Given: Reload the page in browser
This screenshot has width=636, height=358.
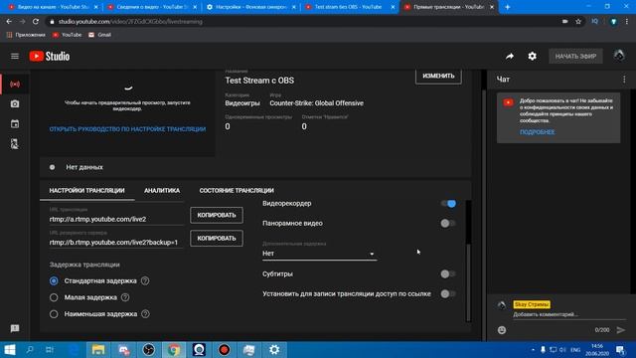Looking at the screenshot, I should click(x=36, y=22).
